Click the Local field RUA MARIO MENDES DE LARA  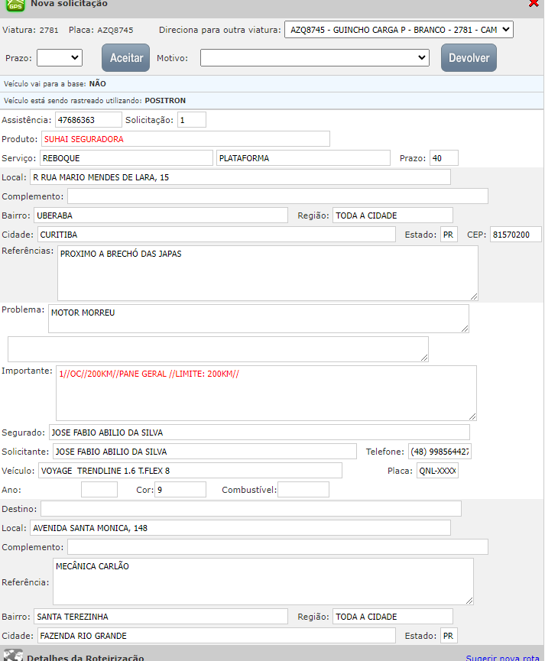click(x=241, y=177)
